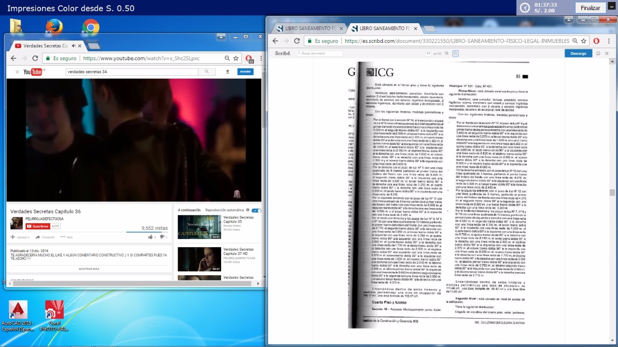Screen dimensions: 618x347
Task: Reload the YouTube page
Action: point(35,58)
